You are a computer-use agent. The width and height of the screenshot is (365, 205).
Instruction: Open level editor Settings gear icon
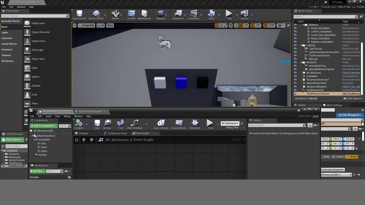pyautogui.click(x=160, y=15)
